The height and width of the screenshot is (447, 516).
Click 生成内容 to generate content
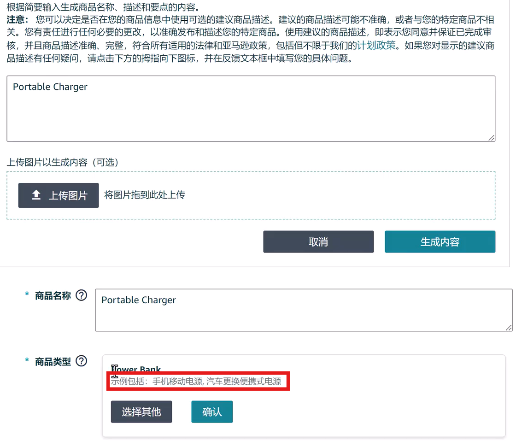coord(440,241)
